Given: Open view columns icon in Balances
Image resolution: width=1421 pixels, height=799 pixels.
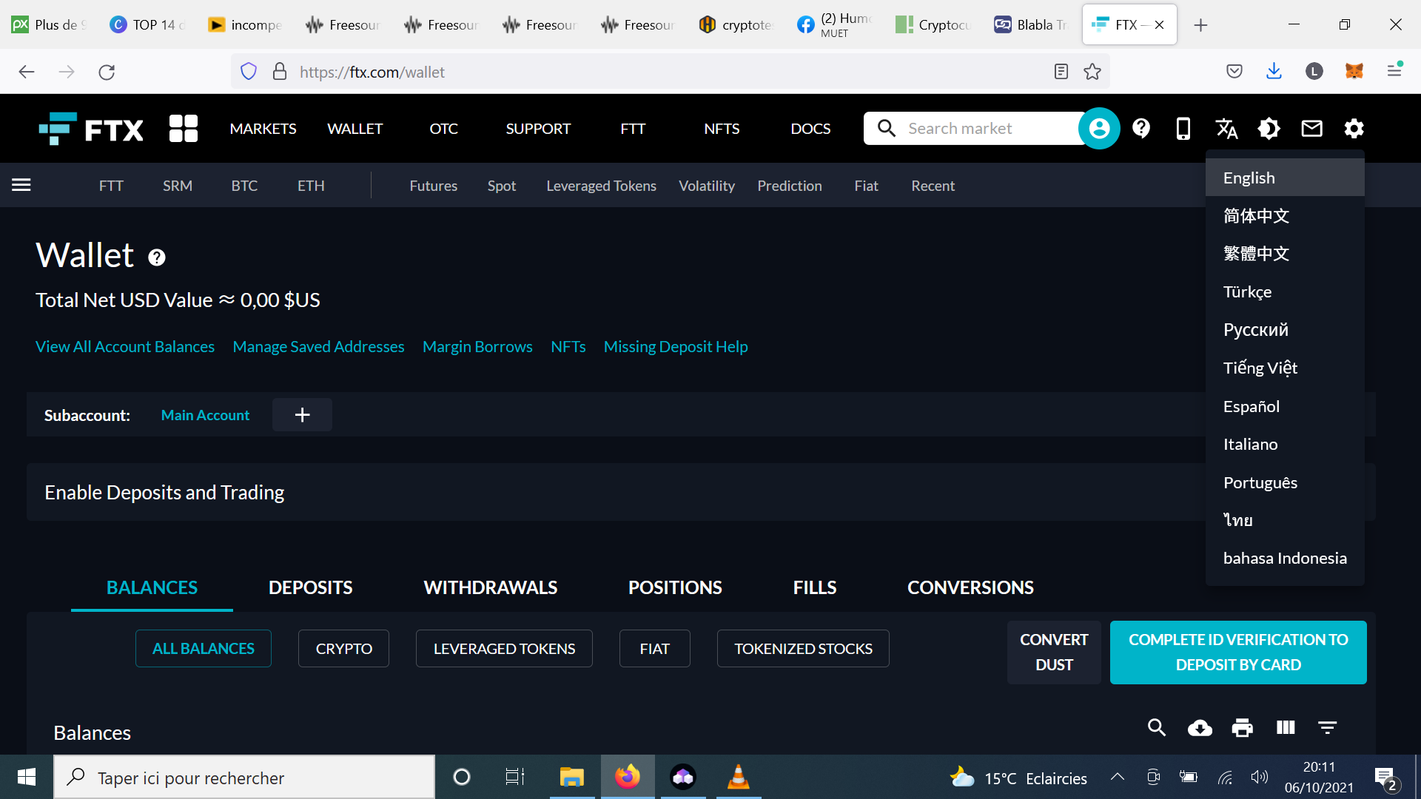Looking at the screenshot, I should 1286,728.
